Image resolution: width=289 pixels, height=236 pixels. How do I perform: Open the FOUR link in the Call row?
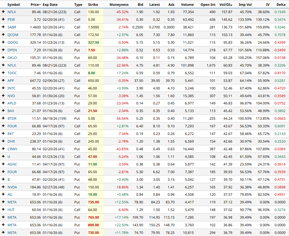point(12,126)
